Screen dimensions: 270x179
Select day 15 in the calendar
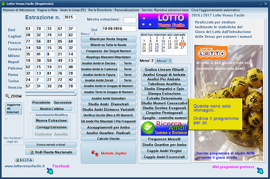click(150, 44)
